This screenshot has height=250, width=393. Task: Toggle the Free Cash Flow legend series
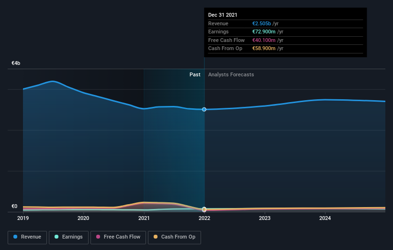(118, 237)
